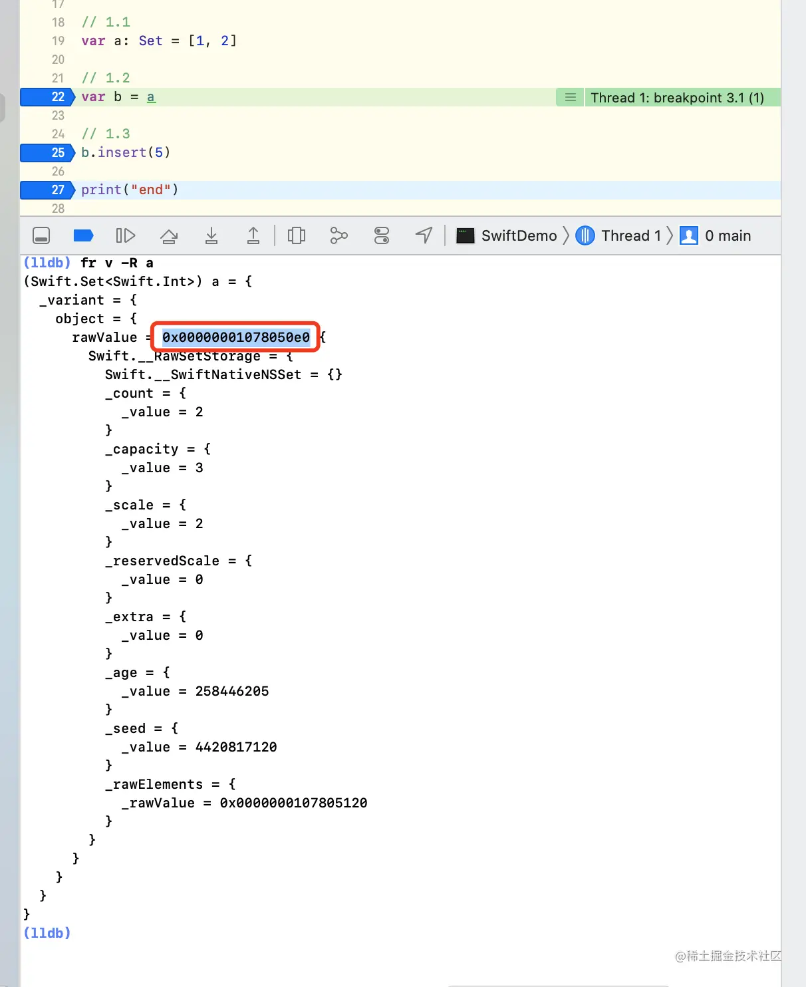The image size is (806, 987).
Task: Click the _value = 4420817120 line
Action: [199, 747]
